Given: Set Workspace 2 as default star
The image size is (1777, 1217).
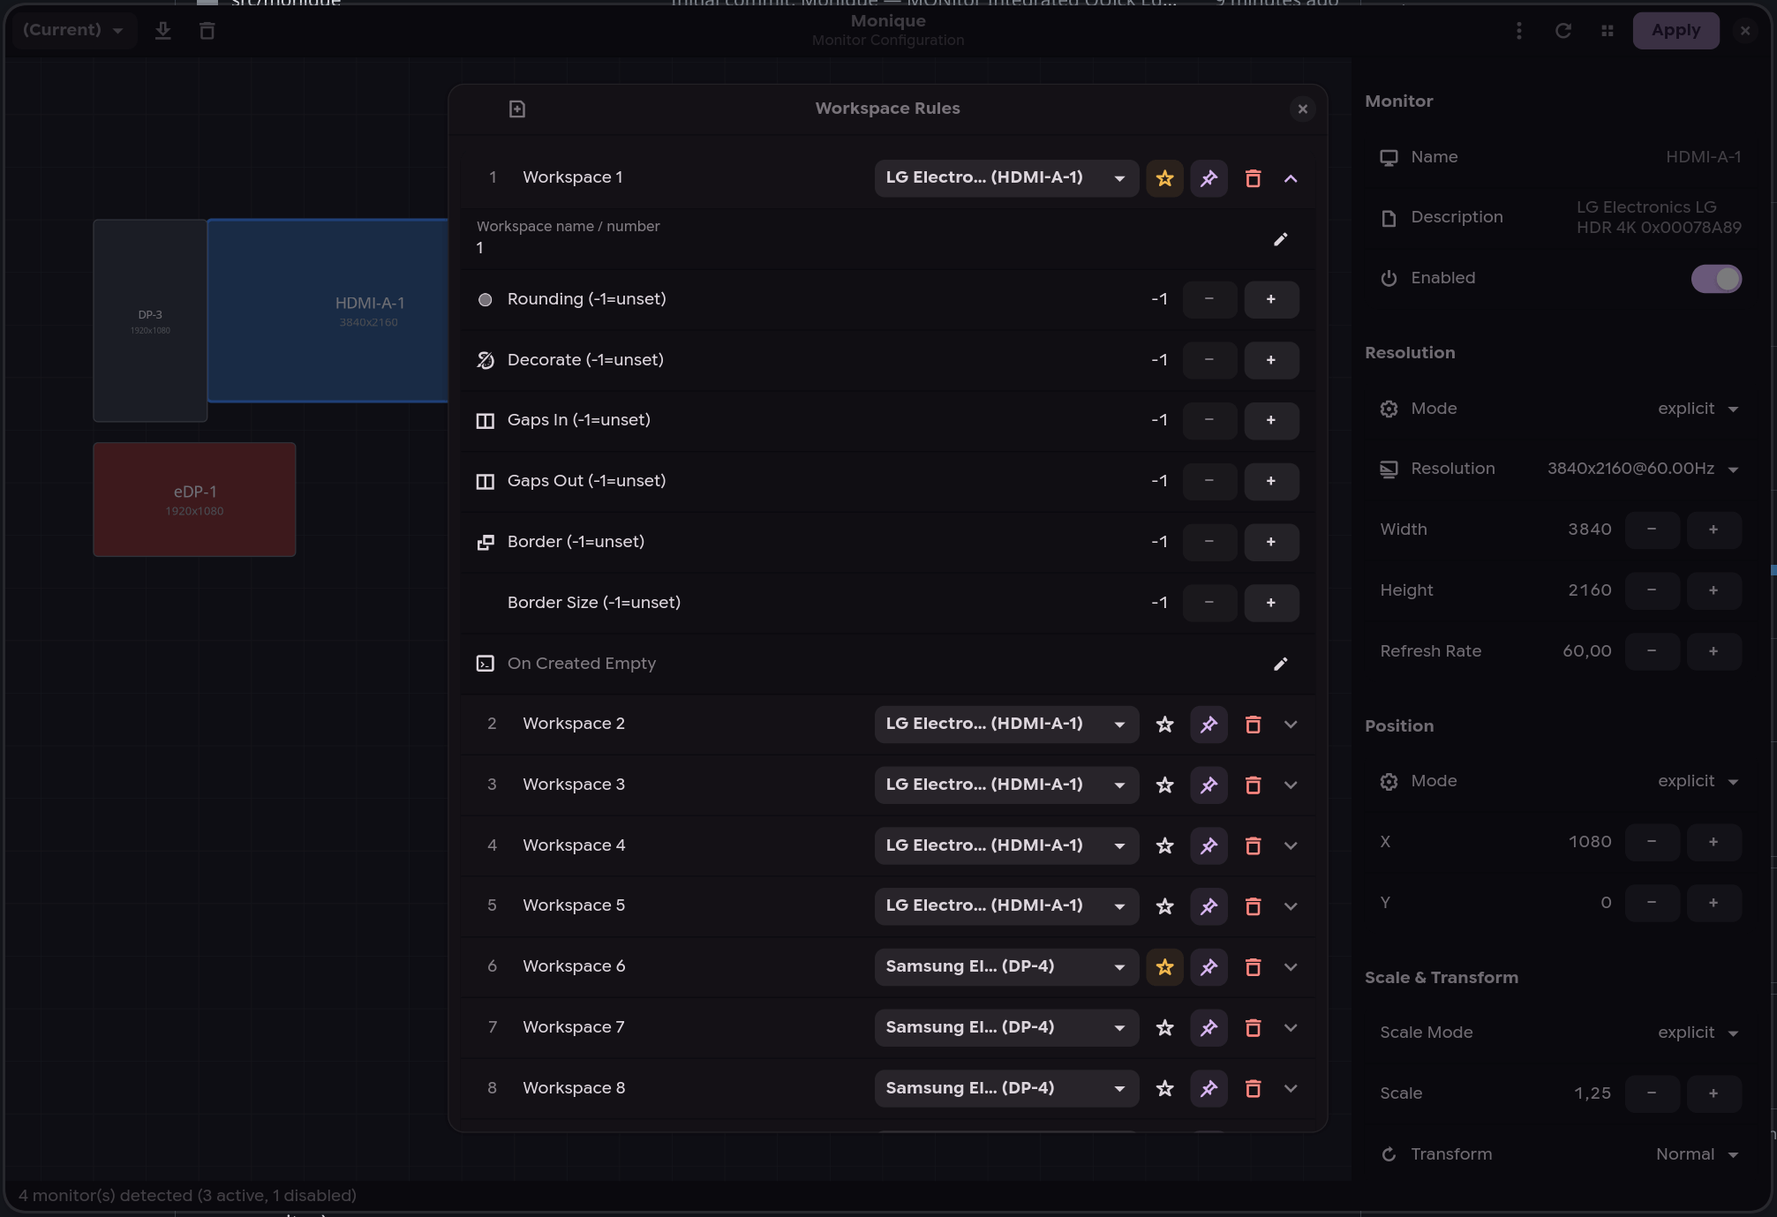Looking at the screenshot, I should 1164,725.
